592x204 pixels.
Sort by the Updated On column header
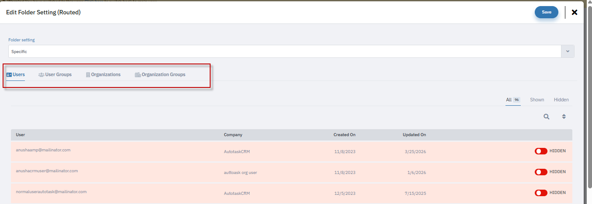click(x=414, y=135)
